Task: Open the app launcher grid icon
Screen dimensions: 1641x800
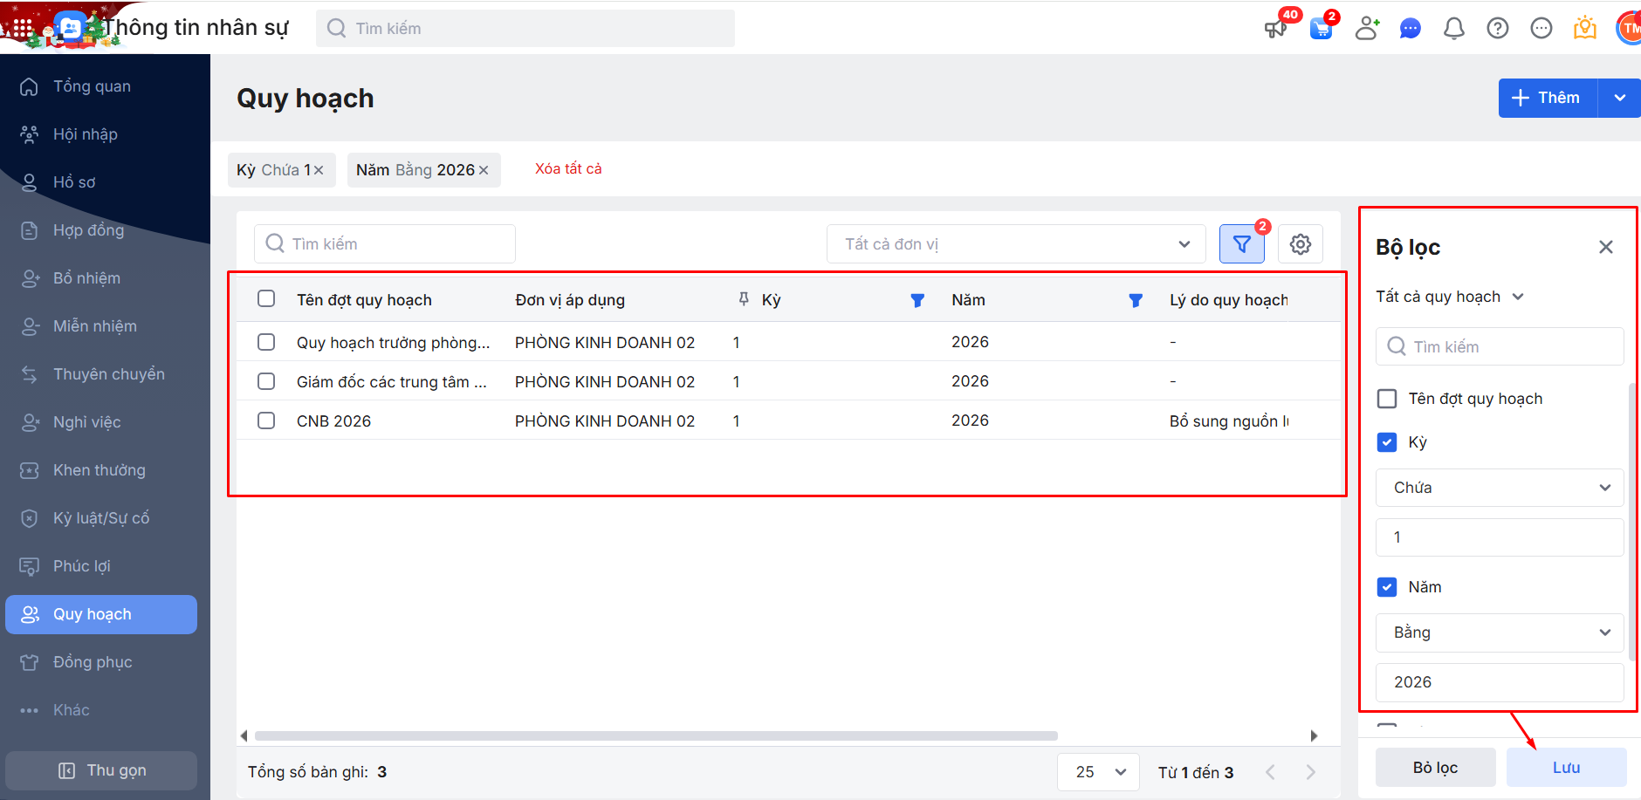Action: coord(23,28)
